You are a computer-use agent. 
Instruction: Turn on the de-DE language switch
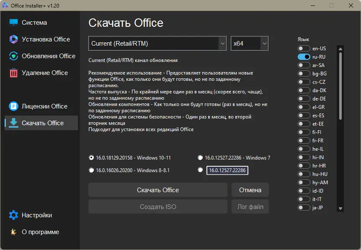coord(304,99)
